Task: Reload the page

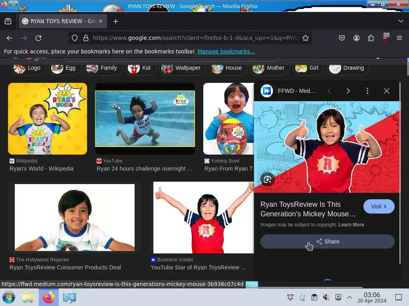Action: coord(38,38)
